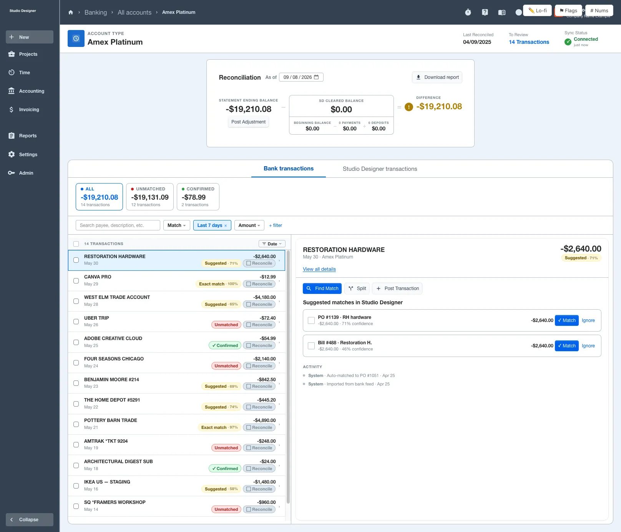The width and height of the screenshot is (621, 532).
Task: Tick Reconcile on the FOUR SEASONS CHICAGO row
Action: click(x=259, y=366)
